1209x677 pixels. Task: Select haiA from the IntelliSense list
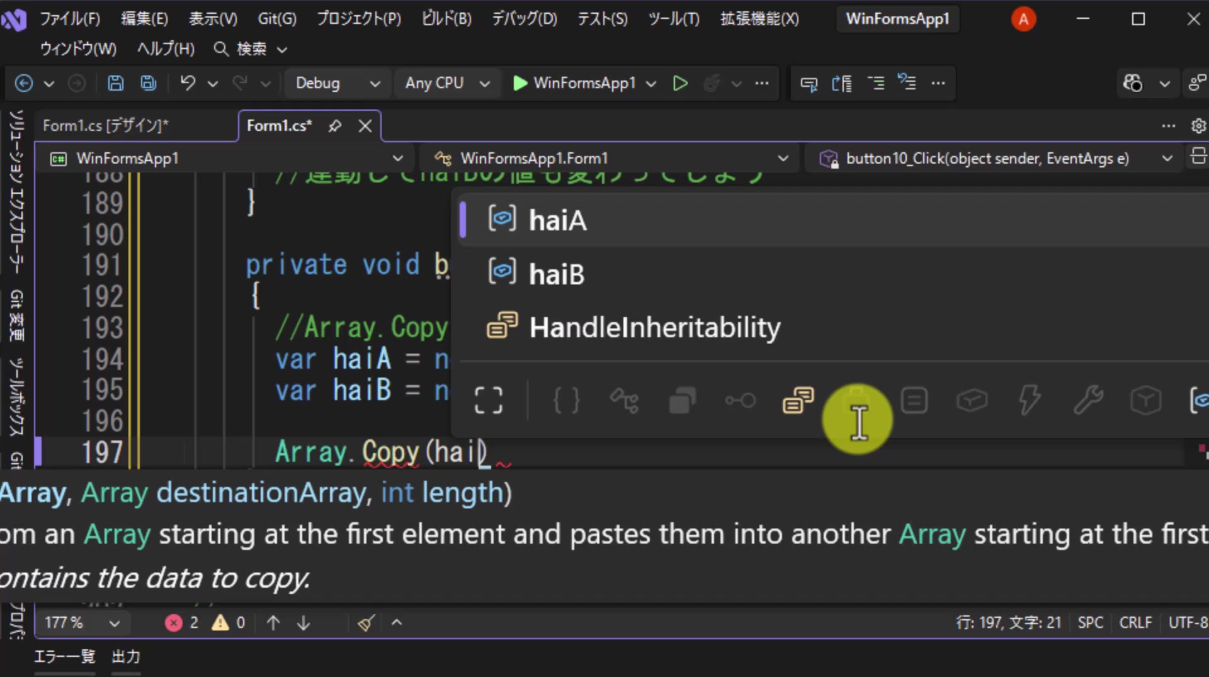coord(831,220)
